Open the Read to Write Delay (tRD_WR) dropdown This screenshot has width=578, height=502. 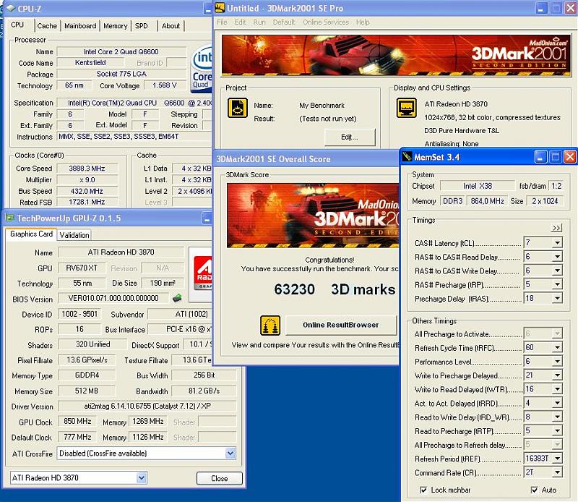tap(557, 417)
